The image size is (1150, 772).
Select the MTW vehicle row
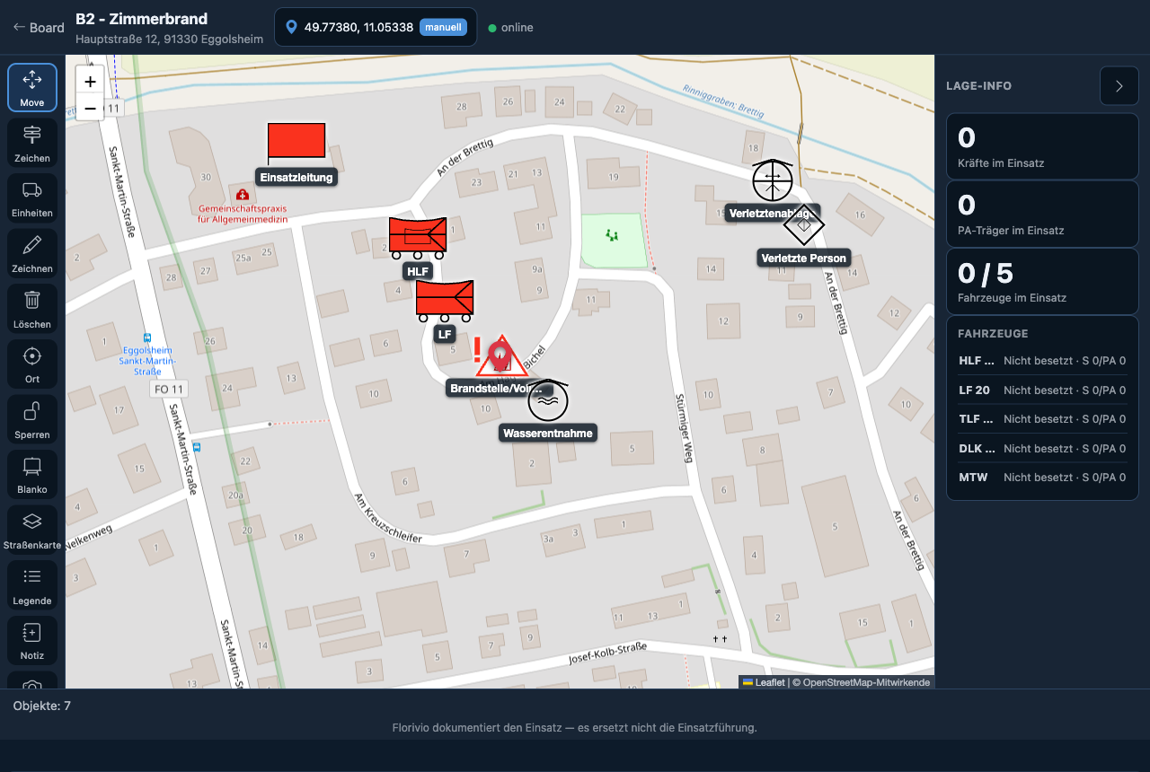(x=1042, y=478)
